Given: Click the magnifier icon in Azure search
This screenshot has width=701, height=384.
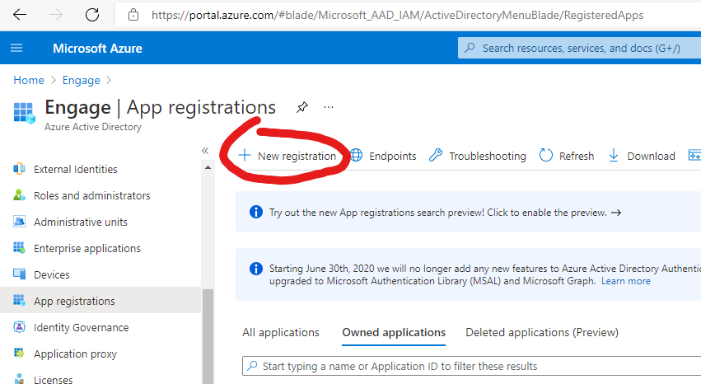Looking at the screenshot, I should click(x=470, y=48).
